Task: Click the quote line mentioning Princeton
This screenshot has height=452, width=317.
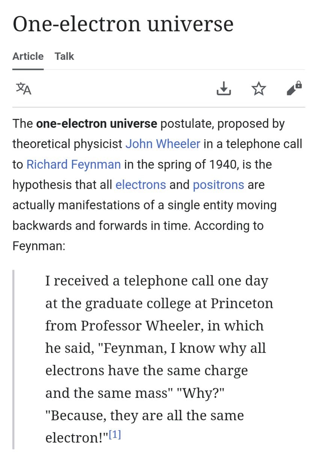Action: point(159,303)
